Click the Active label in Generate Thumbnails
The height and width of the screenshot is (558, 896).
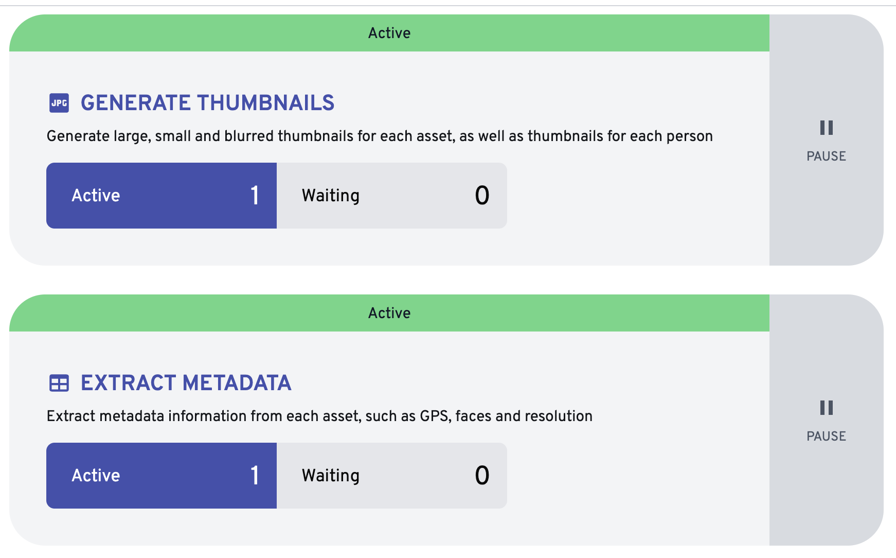(x=96, y=196)
